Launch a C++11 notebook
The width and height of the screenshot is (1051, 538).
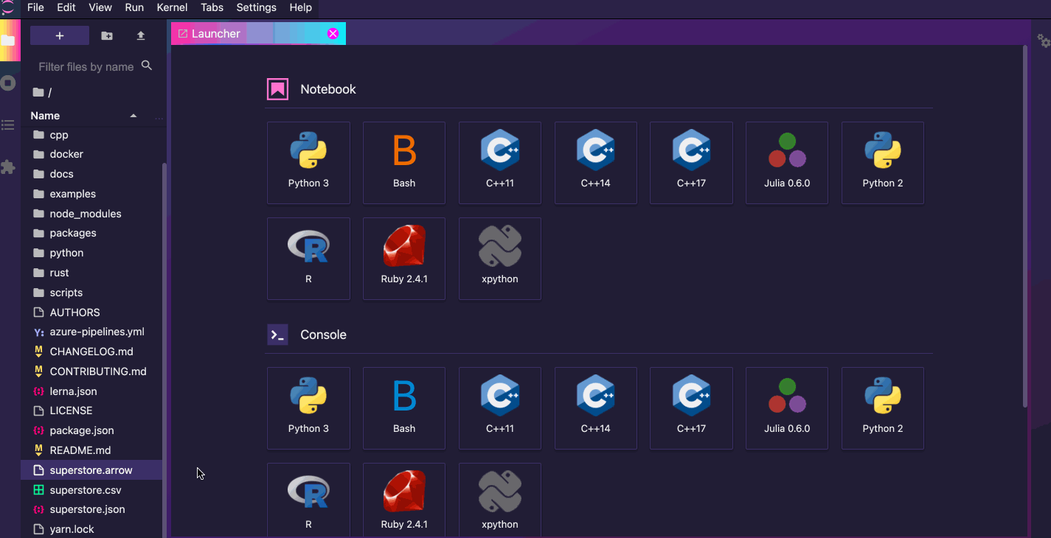(500, 163)
